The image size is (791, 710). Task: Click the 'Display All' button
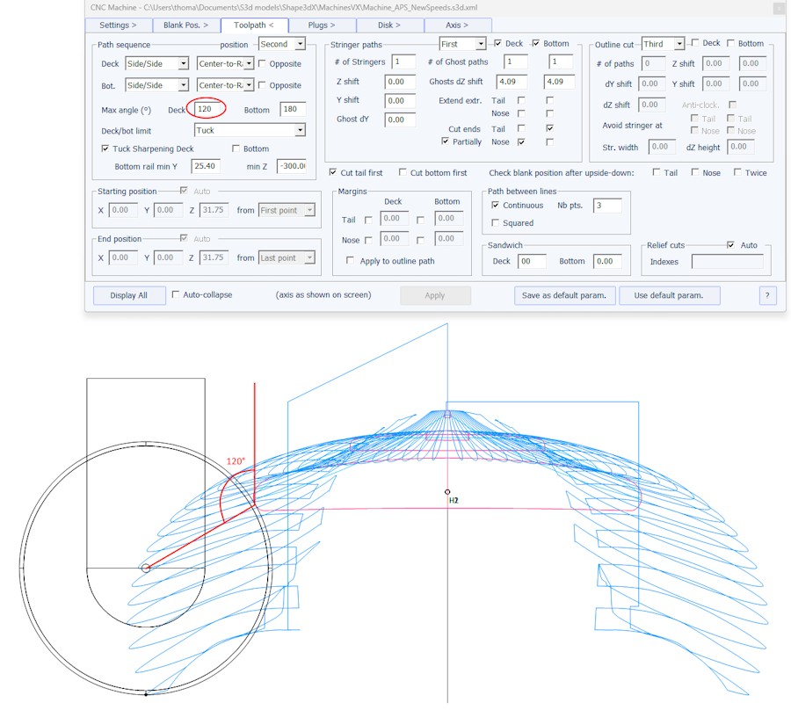click(x=129, y=295)
